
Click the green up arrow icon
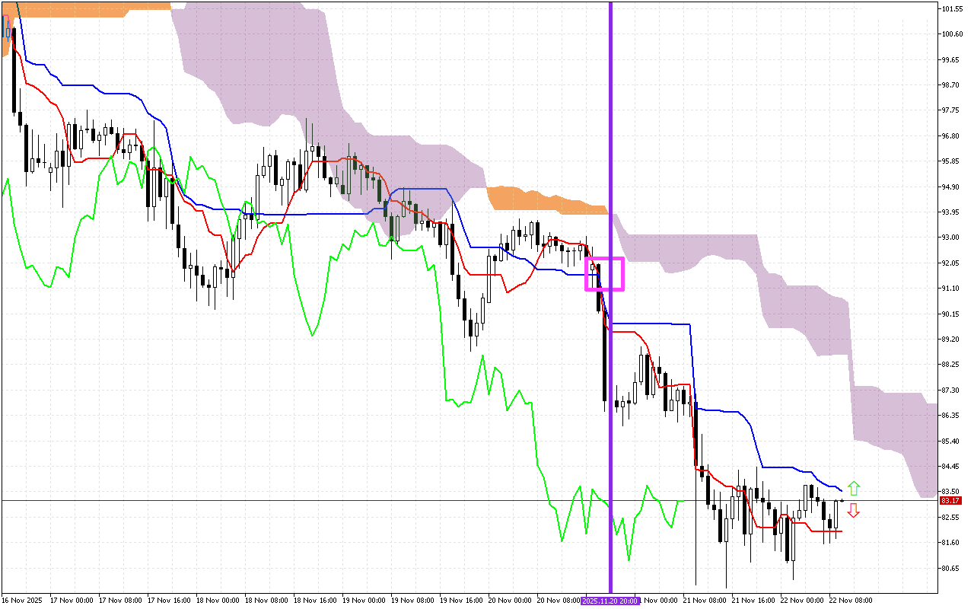[854, 488]
